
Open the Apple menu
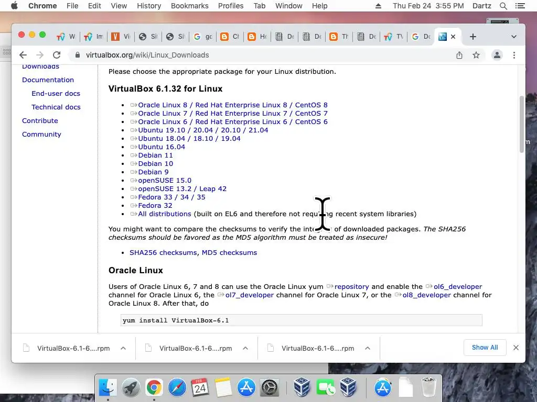[x=14, y=6]
